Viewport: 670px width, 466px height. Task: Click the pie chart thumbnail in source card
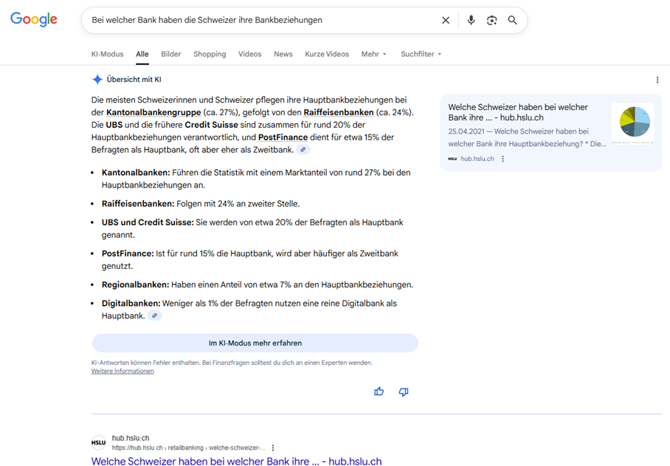632,123
